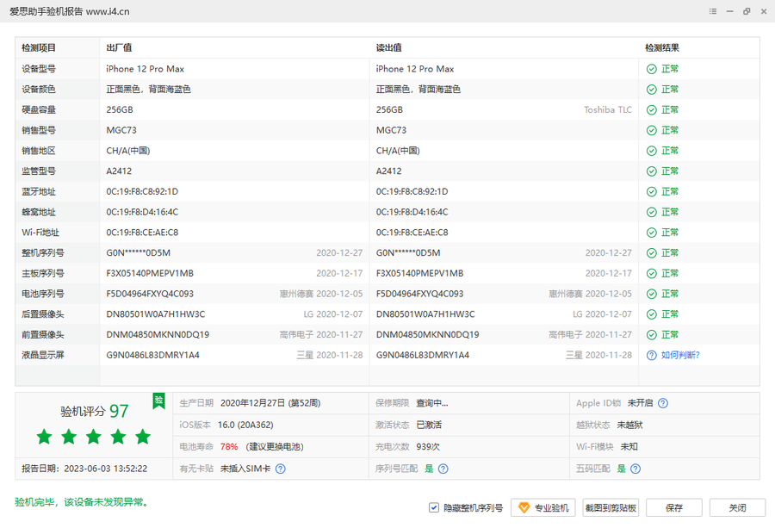Click the 正常 check icon for 电池序列号
Screen dimensions: 775x528
click(x=652, y=294)
